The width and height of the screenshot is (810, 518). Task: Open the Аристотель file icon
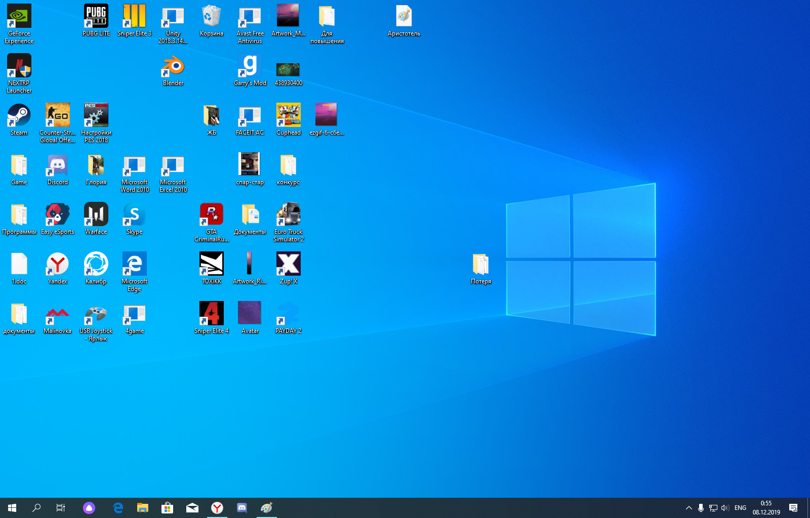coord(404,20)
